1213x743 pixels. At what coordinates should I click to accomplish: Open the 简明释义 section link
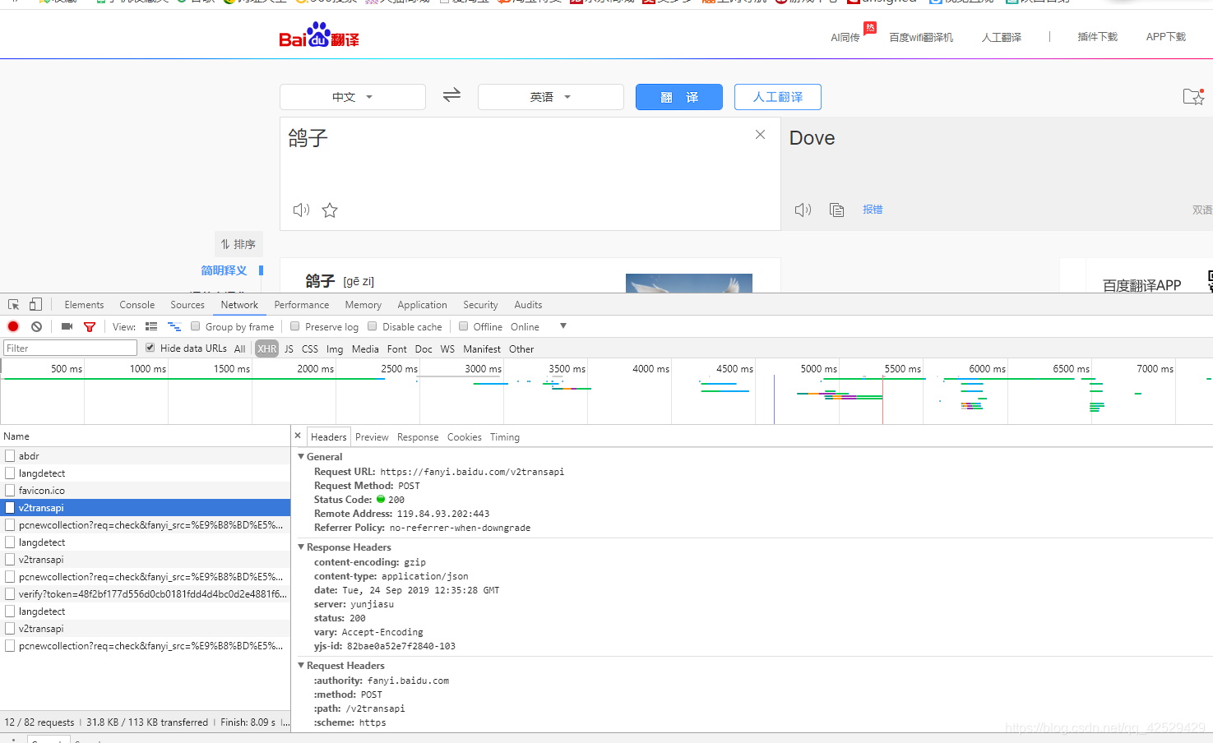(x=224, y=270)
